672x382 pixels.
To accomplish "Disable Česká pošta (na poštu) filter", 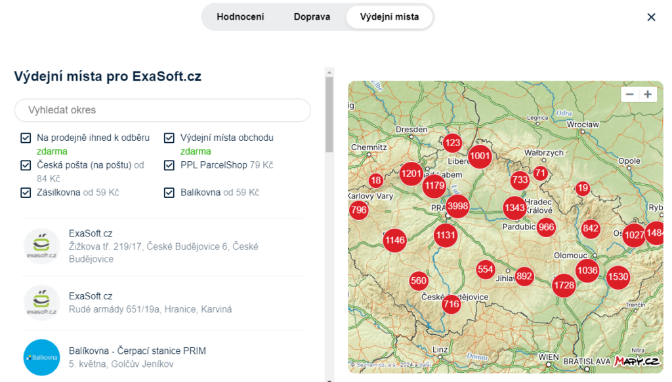I will [x=26, y=165].
